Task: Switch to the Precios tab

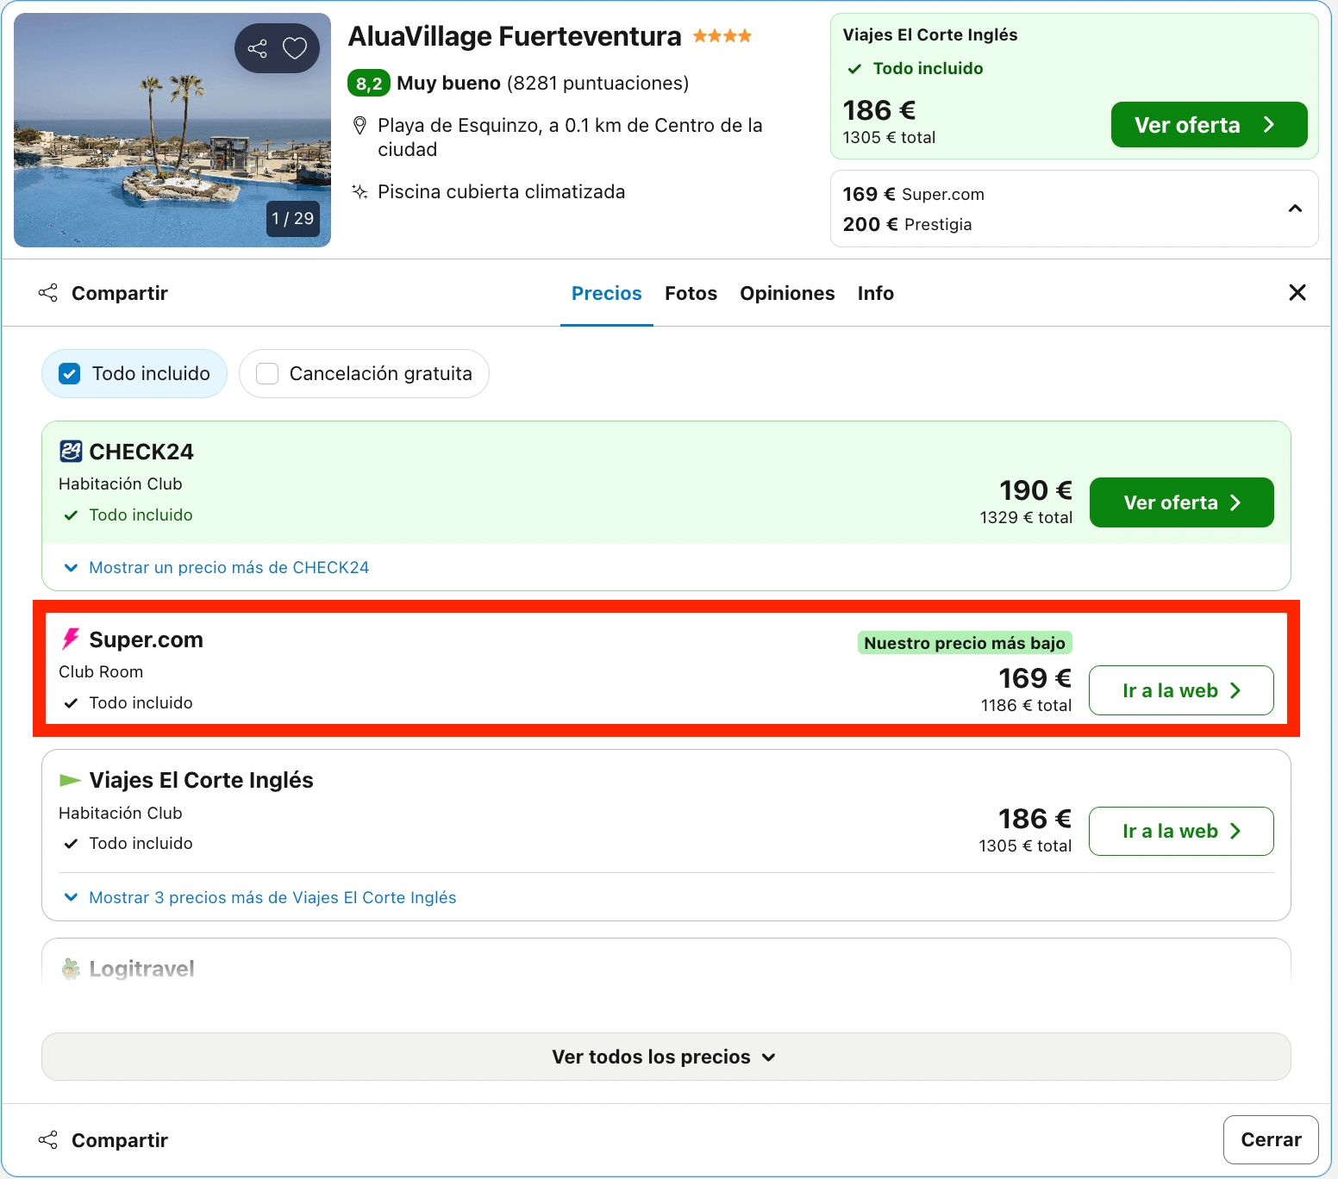Action: click(607, 293)
